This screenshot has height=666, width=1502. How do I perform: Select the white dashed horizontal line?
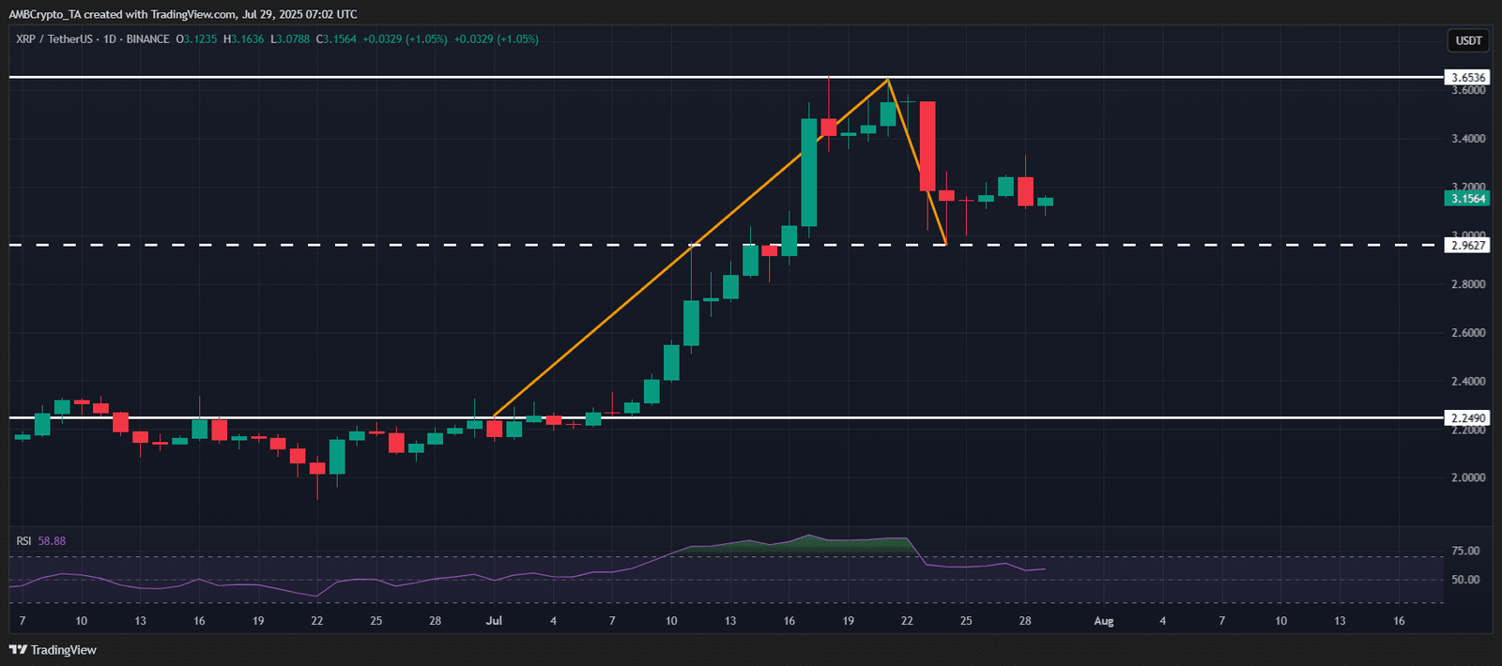point(375,245)
